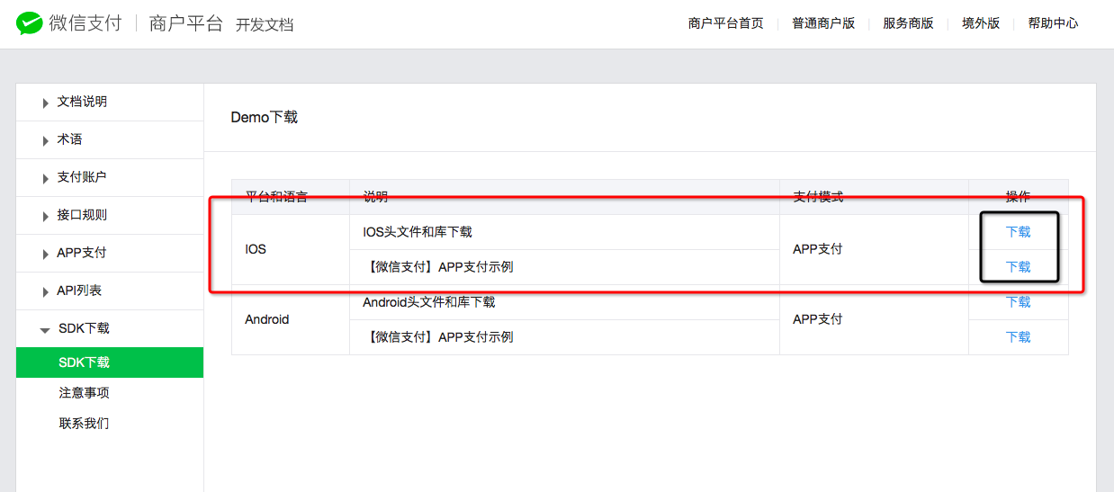Download the IOS APP支付示例 demo
This screenshot has width=1114, height=492.
pyautogui.click(x=1018, y=267)
